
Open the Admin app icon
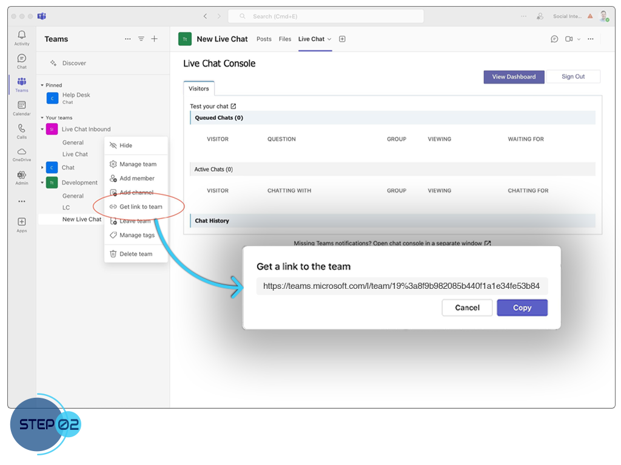[22, 175]
